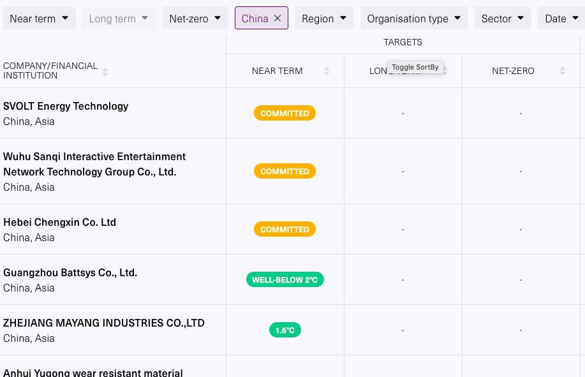Toggle sort arrows on Near Term column
The image size is (585, 377).
pos(327,71)
